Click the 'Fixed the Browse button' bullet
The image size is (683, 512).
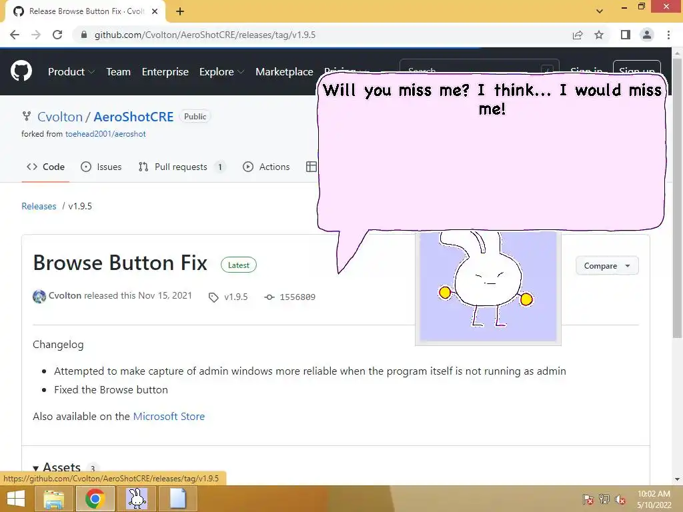click(111, 389)
